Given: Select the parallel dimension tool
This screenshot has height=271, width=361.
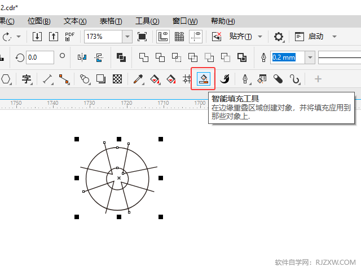Looking at the screenshot, I should click(x=48, y=79).
